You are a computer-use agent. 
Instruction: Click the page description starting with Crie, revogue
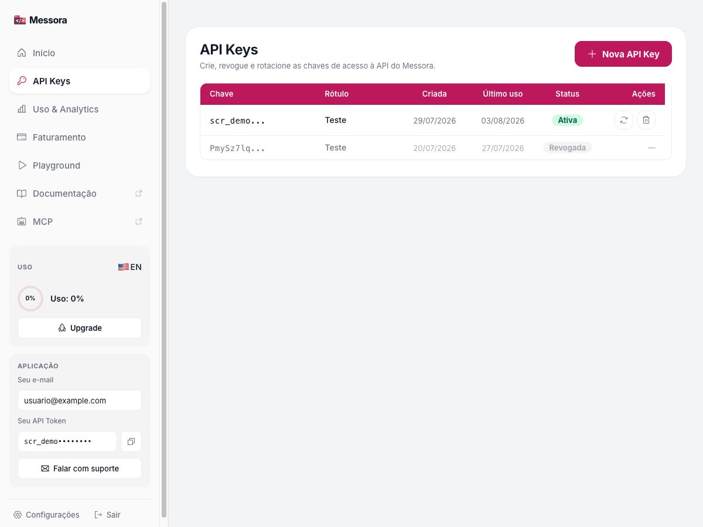[318, 66]
